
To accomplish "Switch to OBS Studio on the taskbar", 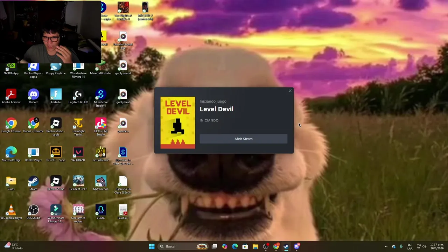I will 266,246.
